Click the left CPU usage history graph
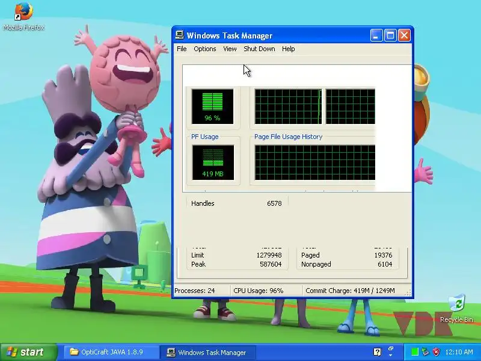Screen dimensions: 481x361 [x=289, y=106]
